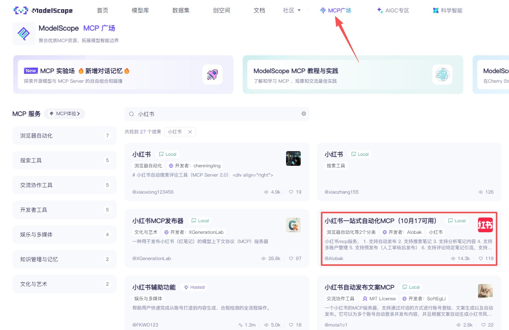Click the cat avatar on 自动发布文案MCP card
Viewport: 509px width, 330px height.
coord(485,291)
